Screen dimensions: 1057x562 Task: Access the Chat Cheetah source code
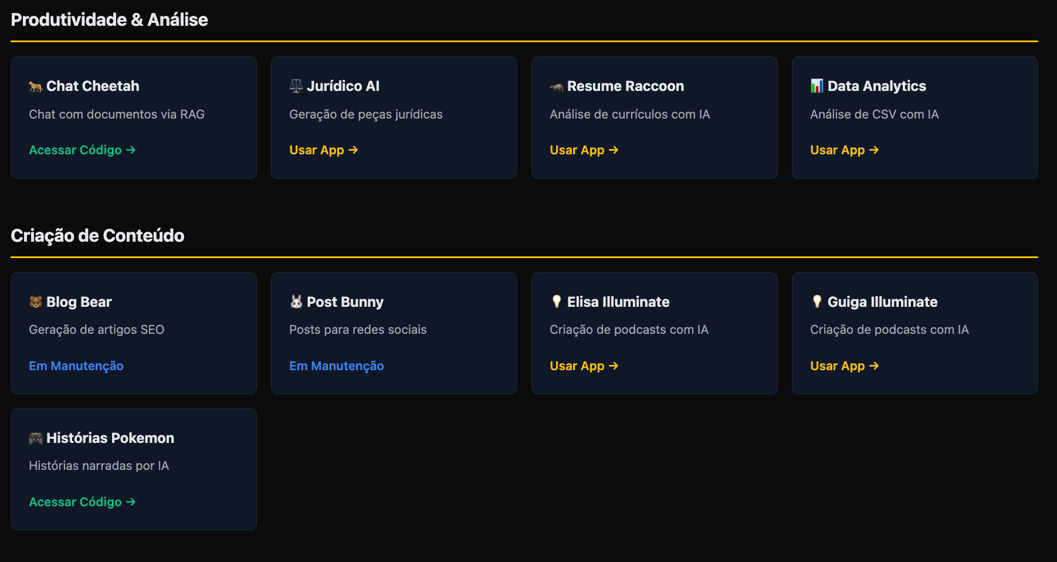82,150
